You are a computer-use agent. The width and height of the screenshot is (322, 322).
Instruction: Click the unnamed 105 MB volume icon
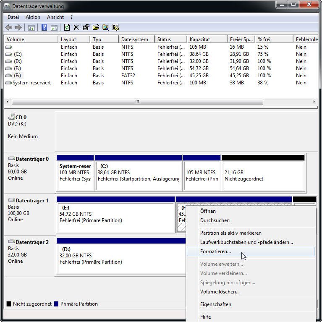click(x=8, y=47)
